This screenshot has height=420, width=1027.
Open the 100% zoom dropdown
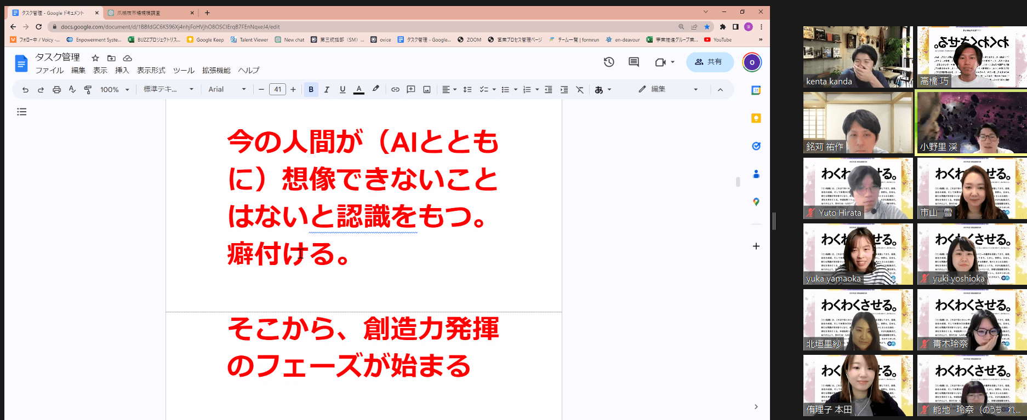(115, 90)
